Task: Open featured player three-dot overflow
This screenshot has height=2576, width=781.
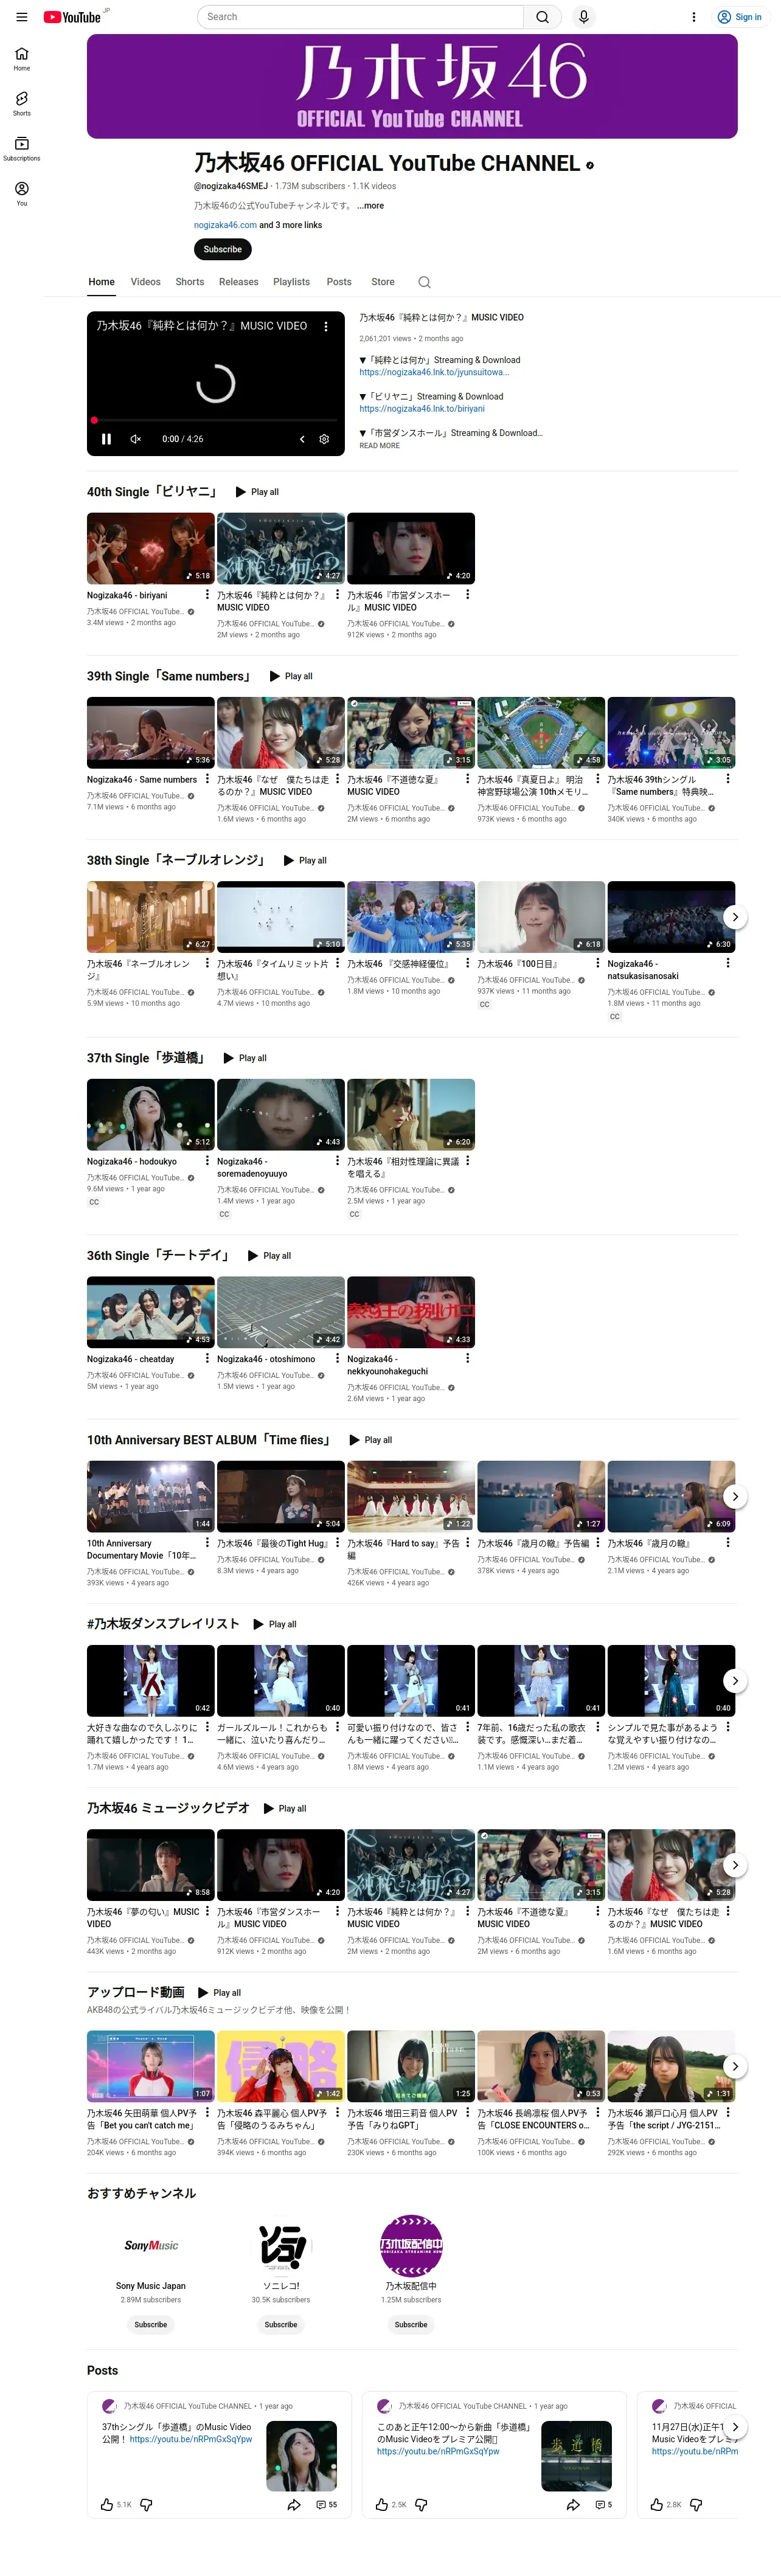Action: (325, 326)
